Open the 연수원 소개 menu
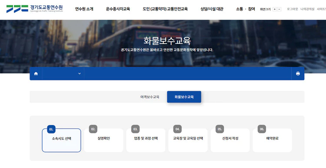326x168 pixels. point(84,9)
